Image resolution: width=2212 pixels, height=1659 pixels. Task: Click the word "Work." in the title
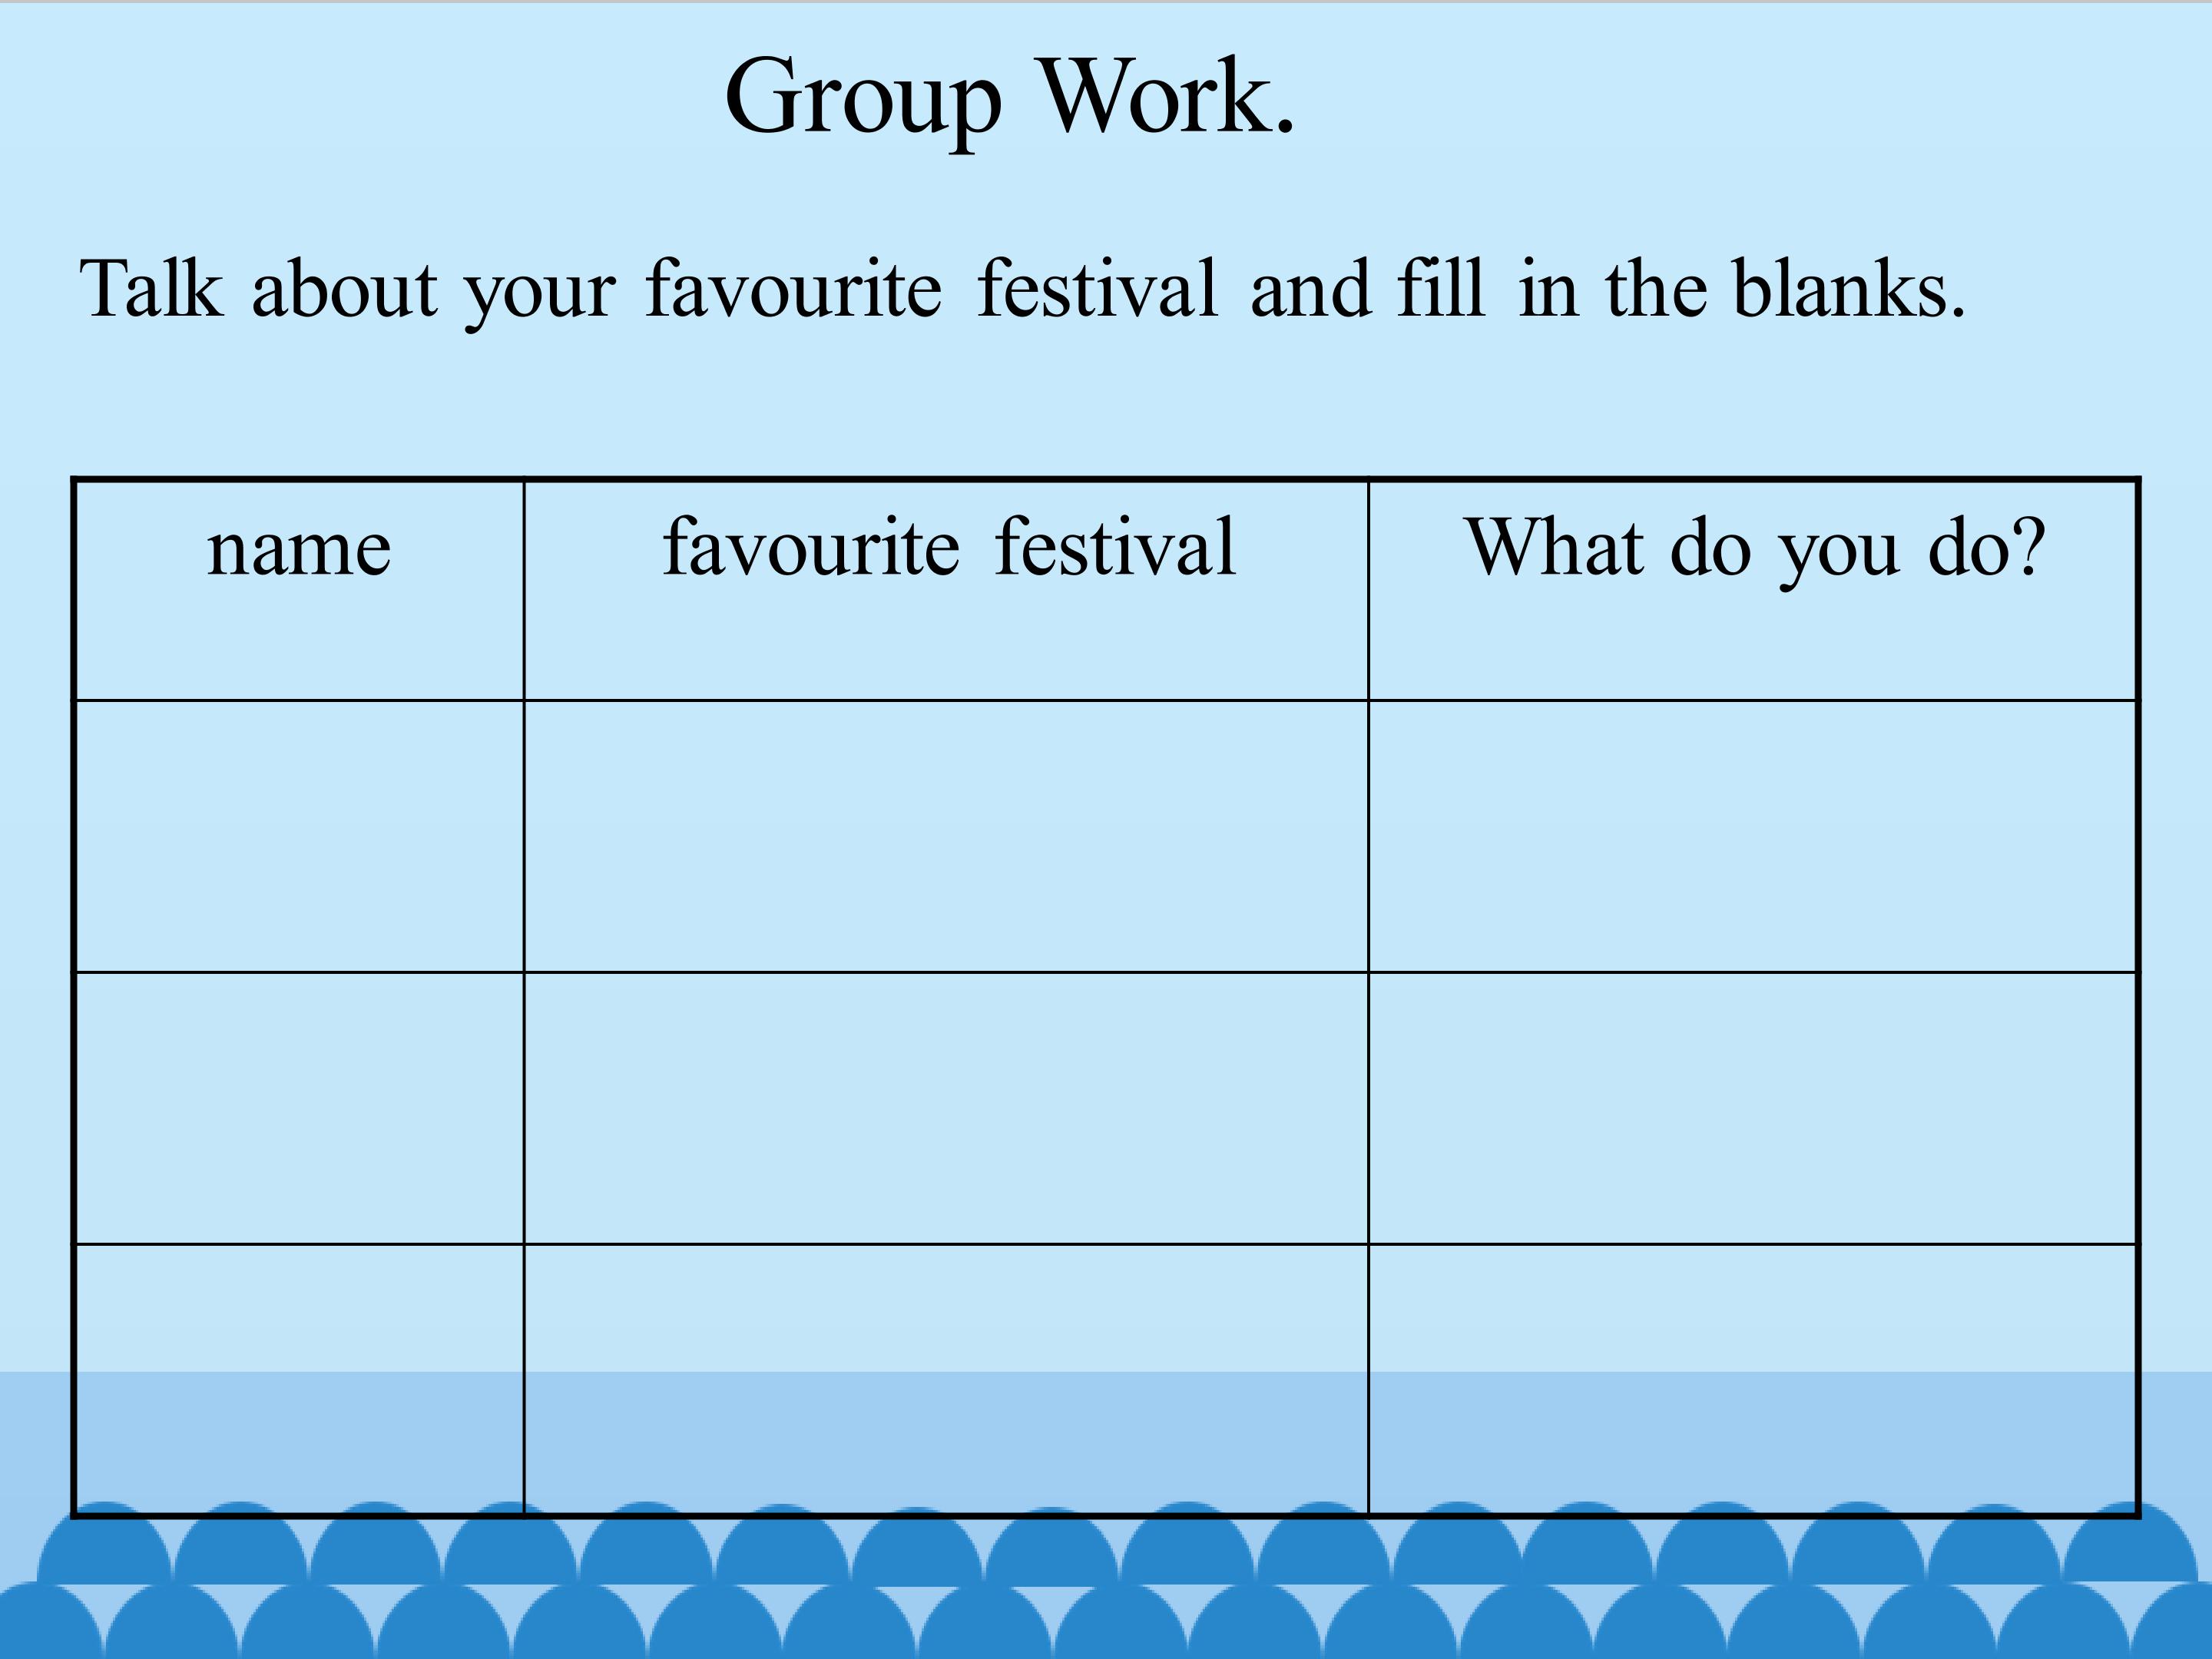1166,96
